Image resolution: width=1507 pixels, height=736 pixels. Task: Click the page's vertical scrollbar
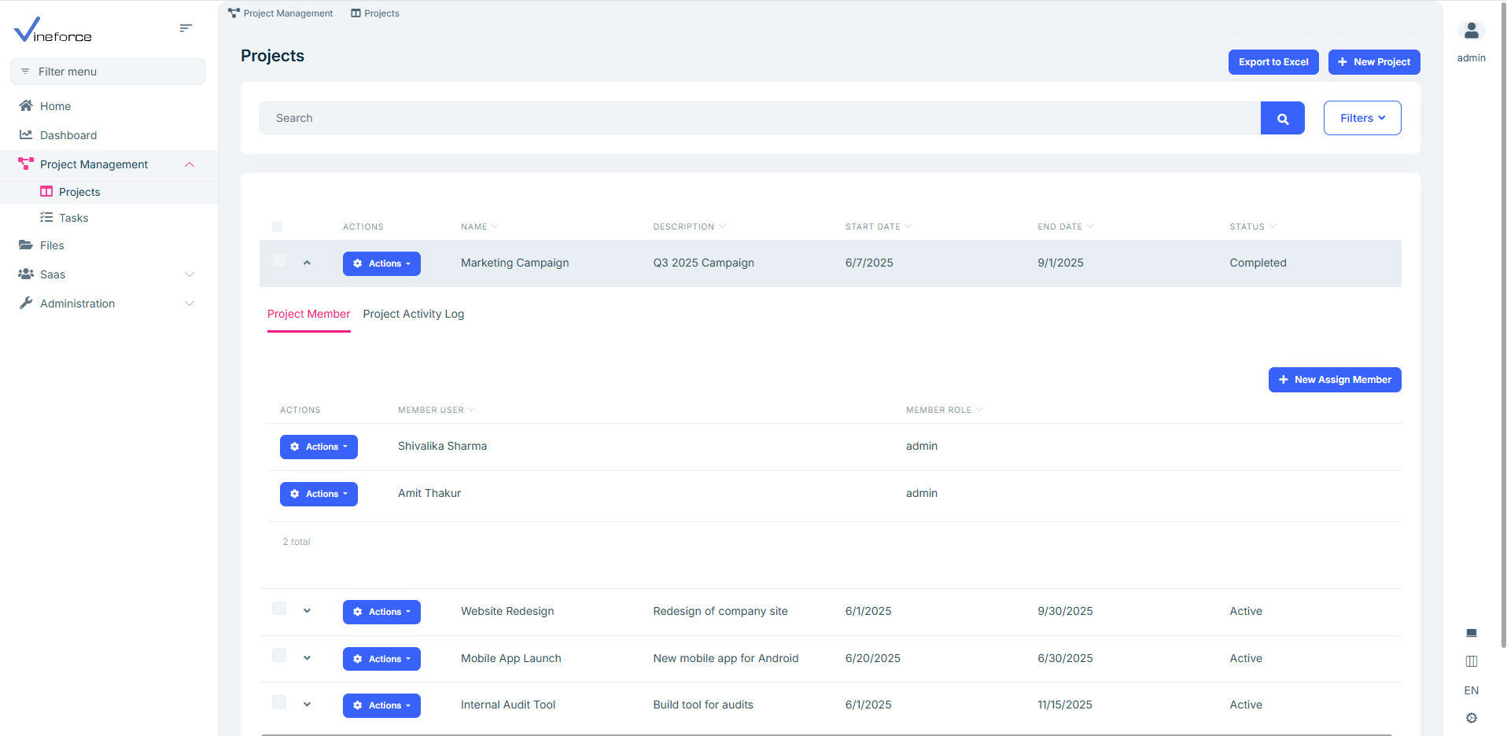coord(1503,315)
